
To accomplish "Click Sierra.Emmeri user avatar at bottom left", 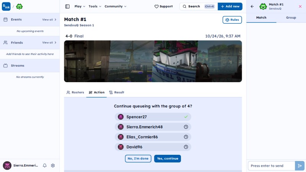I will click(7, 166).
